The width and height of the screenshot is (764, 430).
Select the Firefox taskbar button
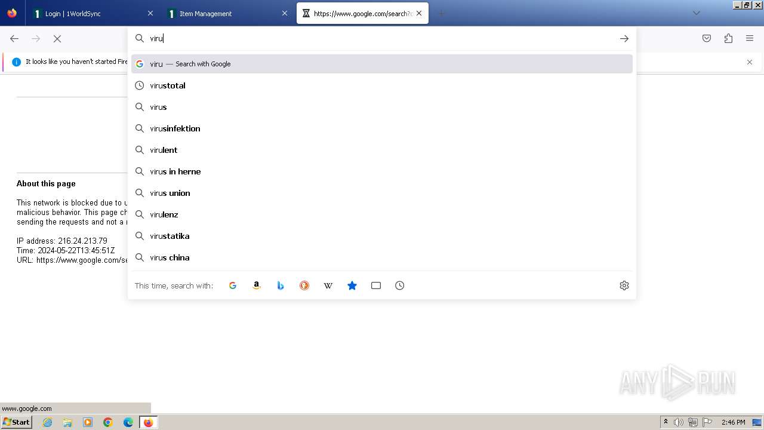coord(148,422)
